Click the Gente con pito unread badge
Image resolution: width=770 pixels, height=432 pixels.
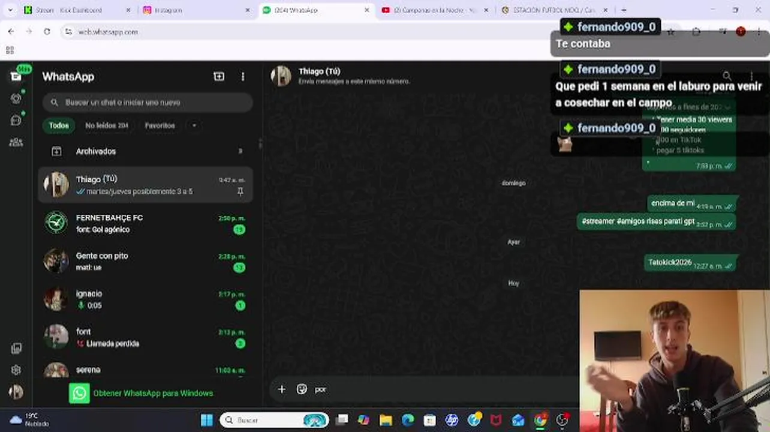239,268
